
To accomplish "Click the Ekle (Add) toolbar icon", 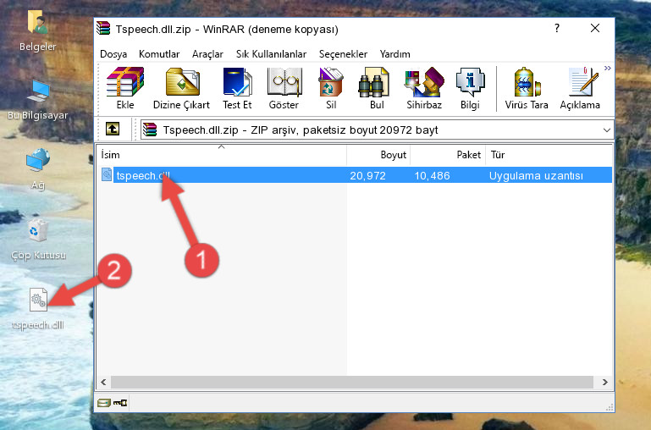I will [125, 88].
